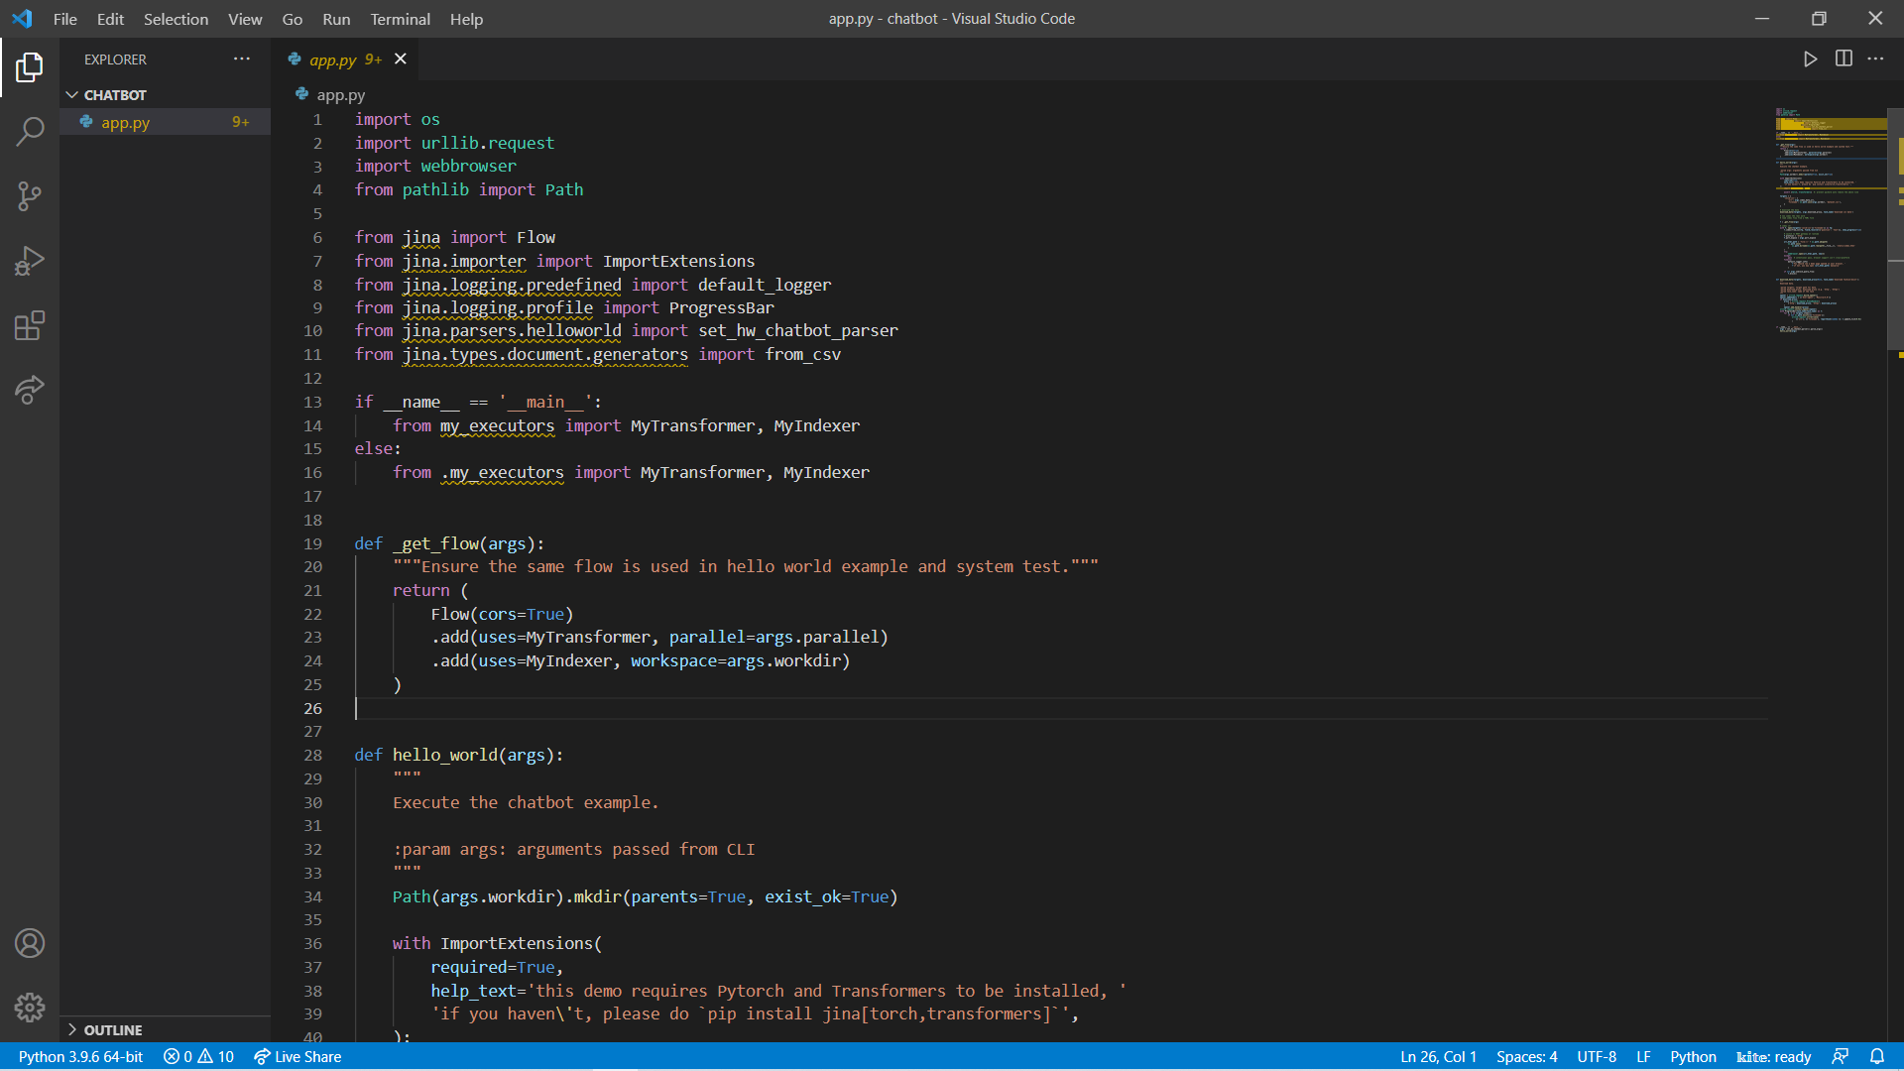This screenshot has height=1071, width=1904.
Task: Split the editor right
Action: 1844,59
